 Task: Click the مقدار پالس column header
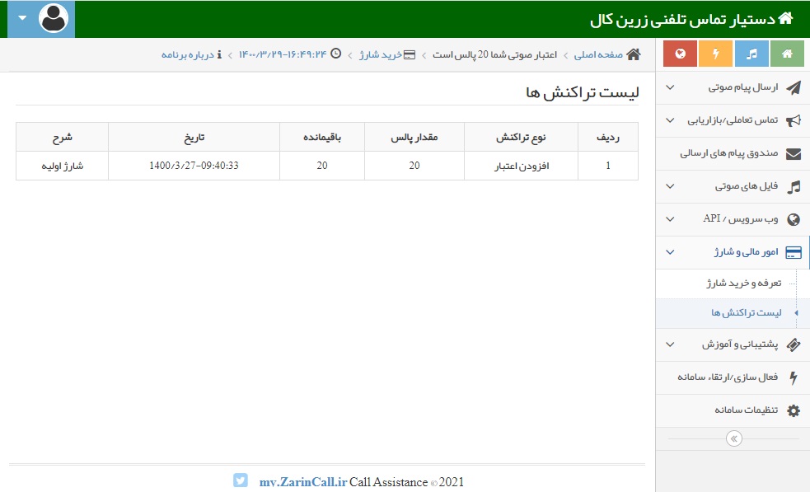coord(414,137)
